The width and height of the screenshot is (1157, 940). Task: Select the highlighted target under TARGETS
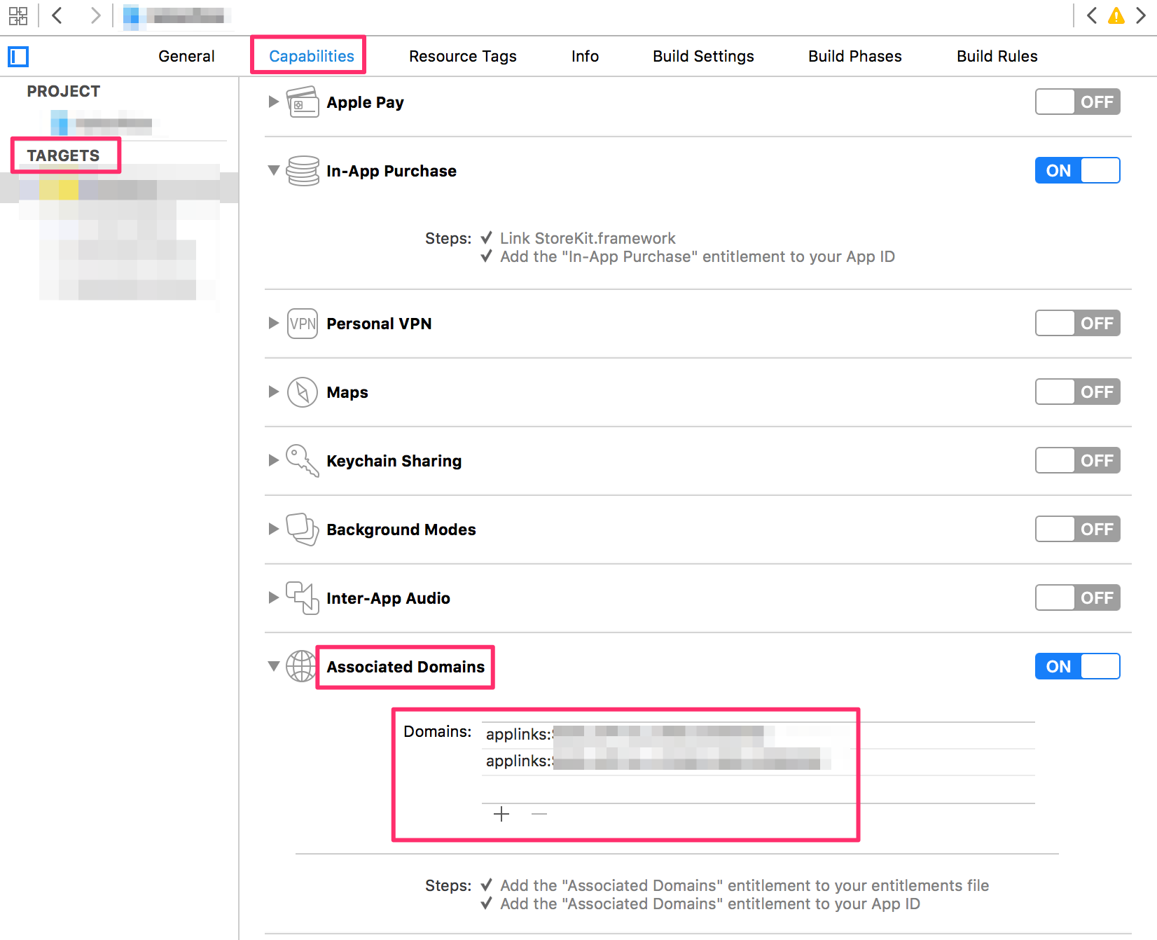pyautogui.click(x=119, y=190)
